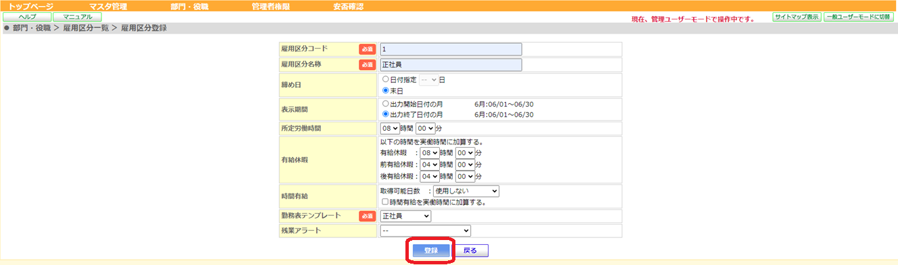The height and width of the screenshot is (265, 898).
Task: Open the マニュアル button
Action: [77, 17]
